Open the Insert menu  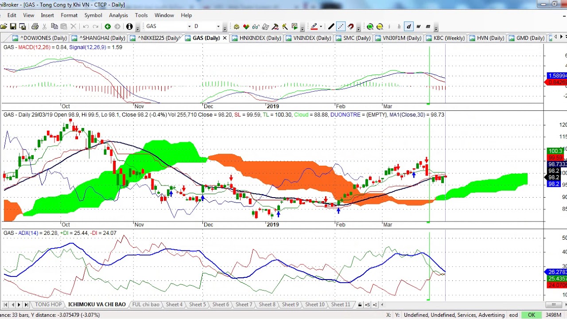47,15
